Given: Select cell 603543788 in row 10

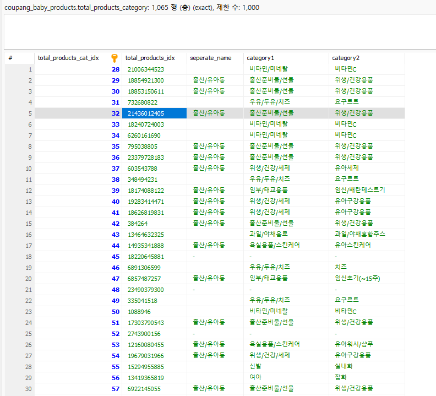Looking at the screenshot, I should [154, 169].
